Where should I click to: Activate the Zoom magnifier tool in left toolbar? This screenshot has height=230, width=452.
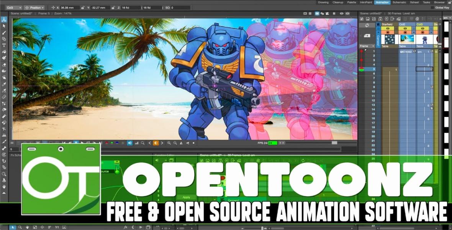coord(4,174)
